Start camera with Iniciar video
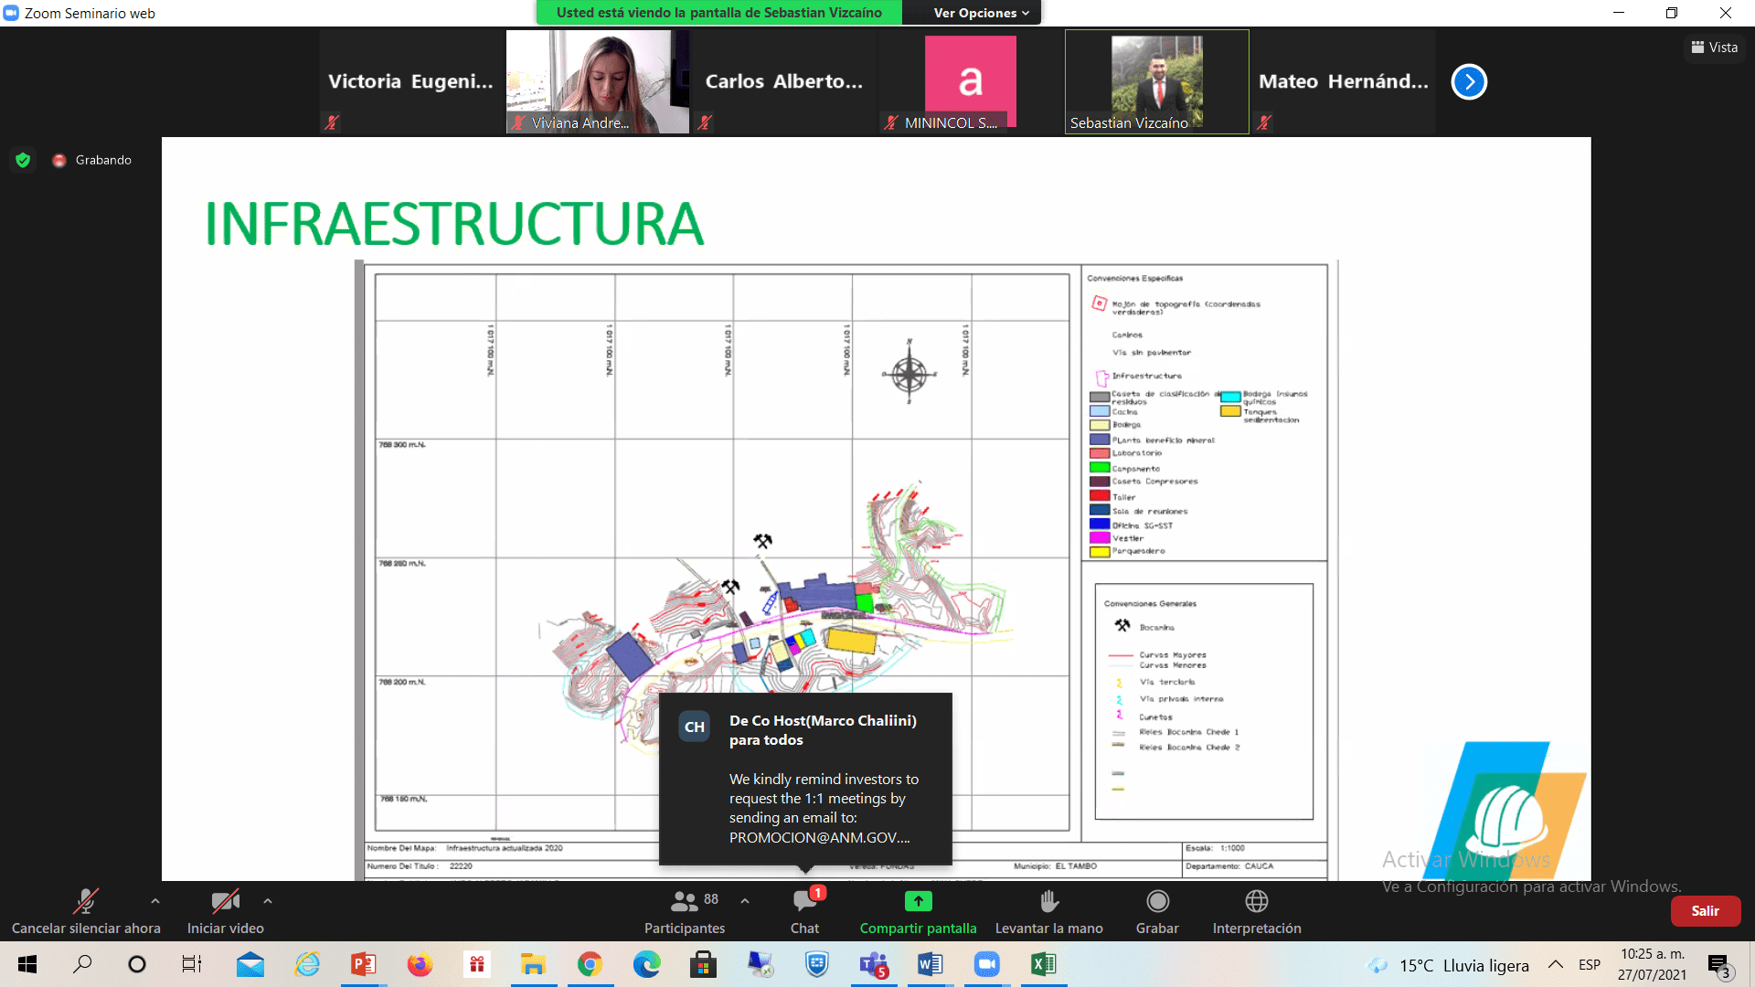This screenshot has width=1755, height=987. tap(225, 912)
